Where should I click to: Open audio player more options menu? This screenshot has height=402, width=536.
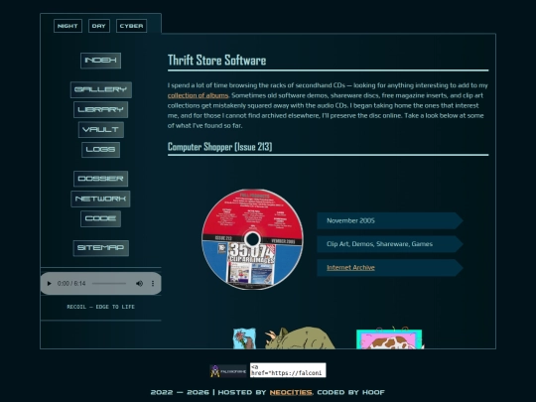[153, 283]
